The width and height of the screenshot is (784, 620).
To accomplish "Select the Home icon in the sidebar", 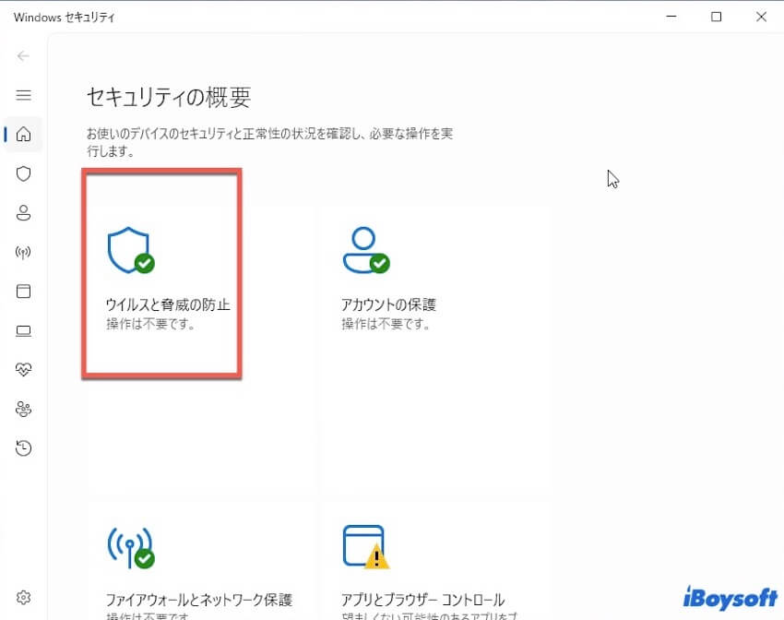I will (x=24, y=135).
